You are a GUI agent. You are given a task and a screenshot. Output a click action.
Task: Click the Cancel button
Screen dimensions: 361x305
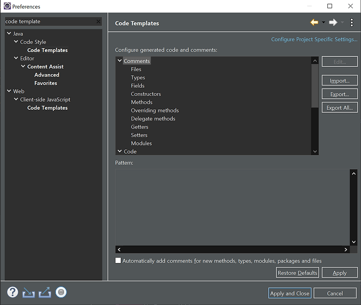335,293
